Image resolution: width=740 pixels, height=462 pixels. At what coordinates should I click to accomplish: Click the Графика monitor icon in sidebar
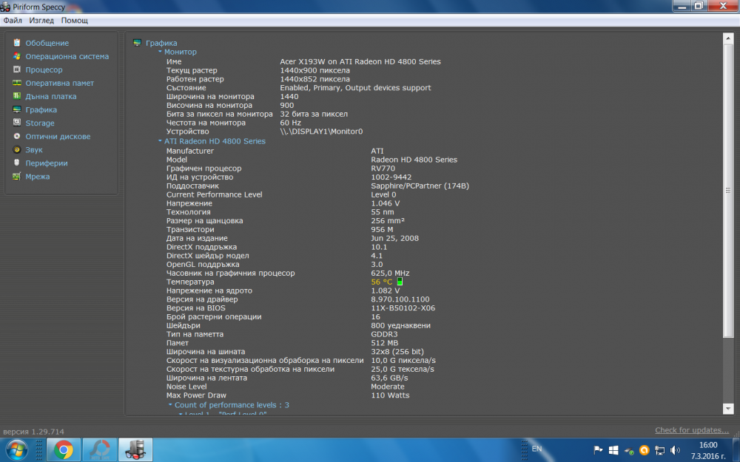coord(17,109)
